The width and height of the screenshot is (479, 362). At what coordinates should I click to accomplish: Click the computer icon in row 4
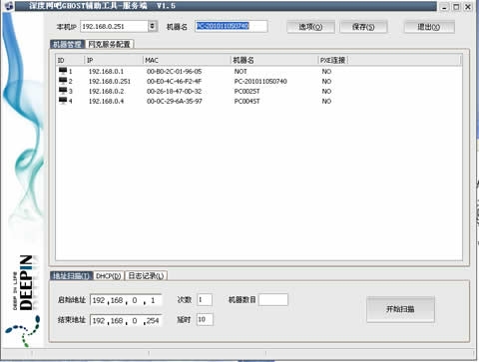[63, 101]
